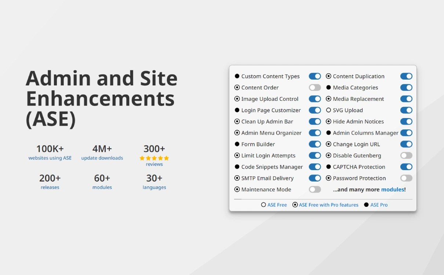444x275 pixels.
Task: Click the ASE Pro legend link
Action: (379, 205)
